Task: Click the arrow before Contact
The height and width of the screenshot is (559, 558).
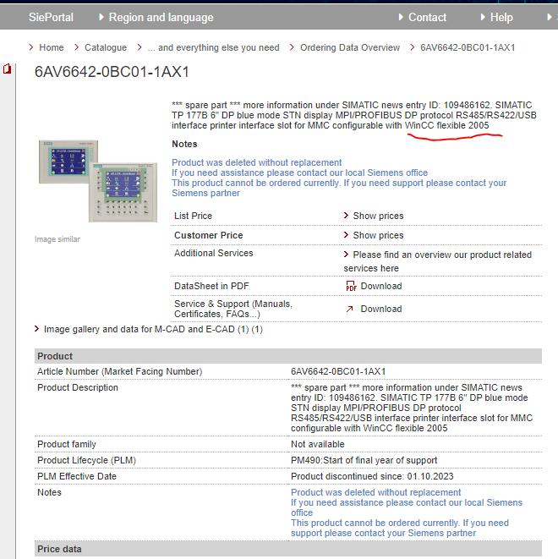Action: pyautogui.click(x=401, y=17)
